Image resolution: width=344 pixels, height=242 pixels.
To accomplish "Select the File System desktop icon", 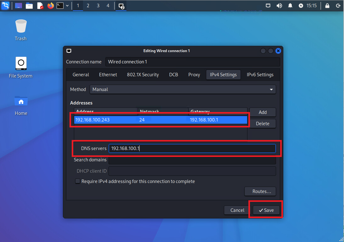I will (x=21, y=67).
